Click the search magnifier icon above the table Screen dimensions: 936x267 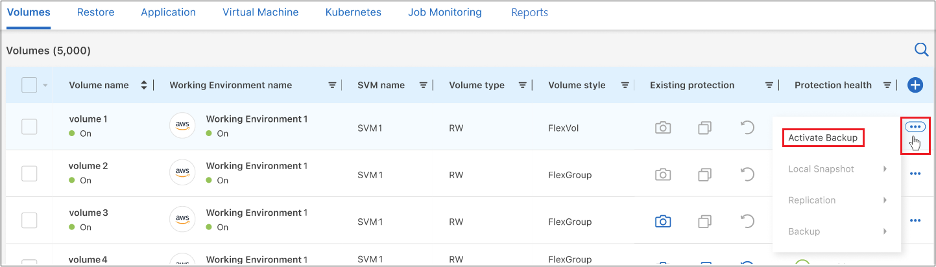[x=921, y=49]
